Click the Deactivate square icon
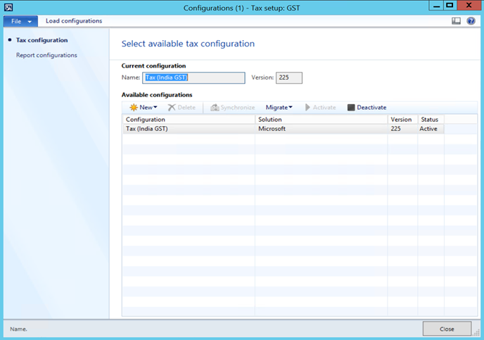This screenshot has height=340, width=484. click(351, 108)
